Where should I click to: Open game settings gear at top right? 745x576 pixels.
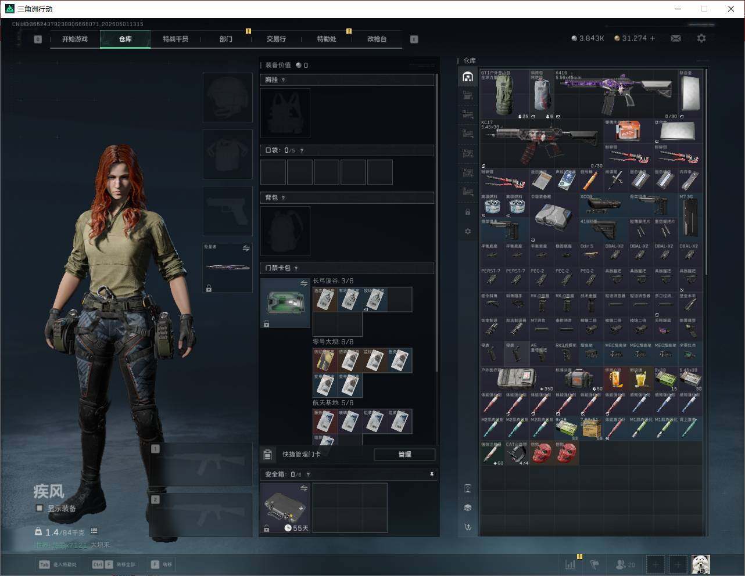[x=701, y=38]
